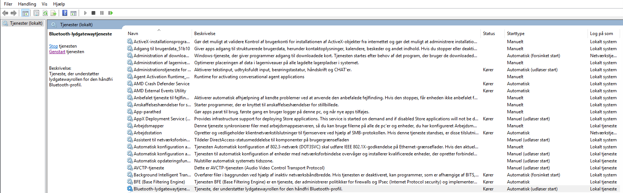Open Help with the blue question mark icon
Viewport: 623px width, 193px height.
[x=65, y=13]
